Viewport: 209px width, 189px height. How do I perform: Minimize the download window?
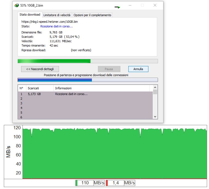130,5
